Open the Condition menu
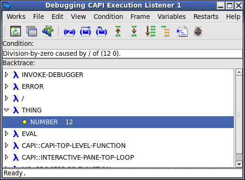The image size is (245, 180). pyautogui.click(x=108, y=17)
